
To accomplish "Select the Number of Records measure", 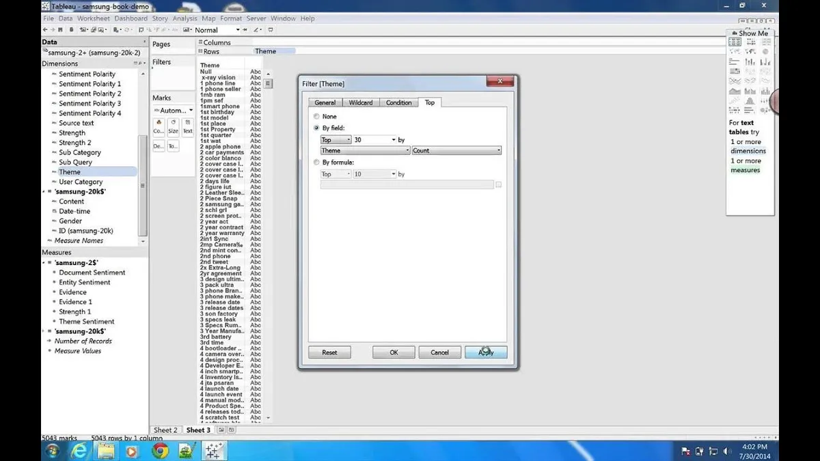I will pyautogui.click(x=83, y=341).
